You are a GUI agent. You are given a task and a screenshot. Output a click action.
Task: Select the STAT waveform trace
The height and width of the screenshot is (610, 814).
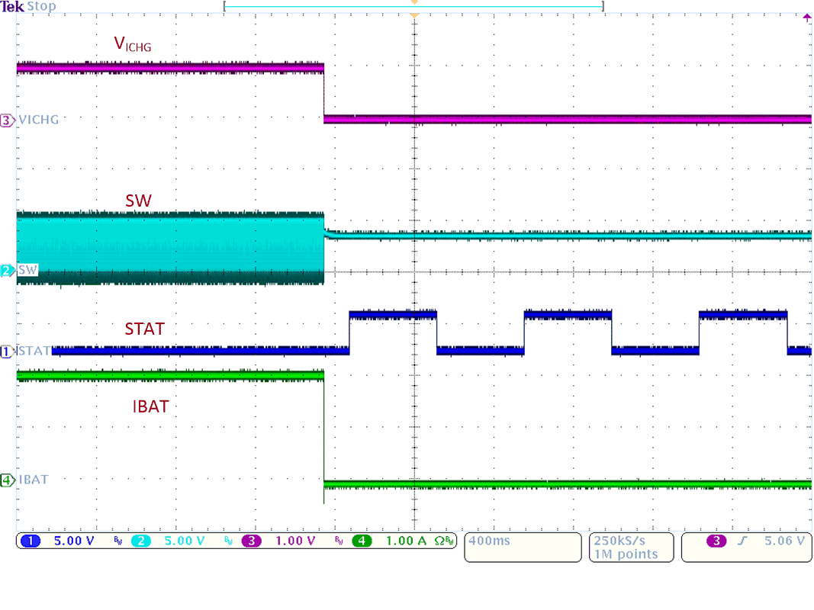click(229, 352)
